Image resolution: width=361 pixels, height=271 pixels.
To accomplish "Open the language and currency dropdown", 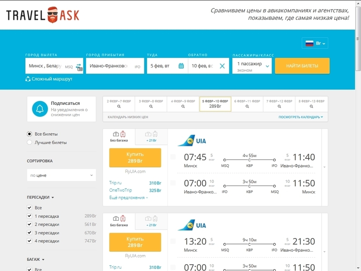I will pyautogui.click(x=315, y=43).
